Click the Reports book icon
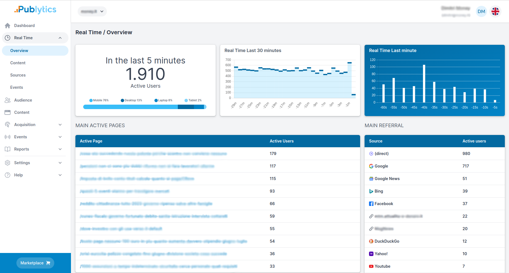 pyautogui.click(x=8, y=149)
